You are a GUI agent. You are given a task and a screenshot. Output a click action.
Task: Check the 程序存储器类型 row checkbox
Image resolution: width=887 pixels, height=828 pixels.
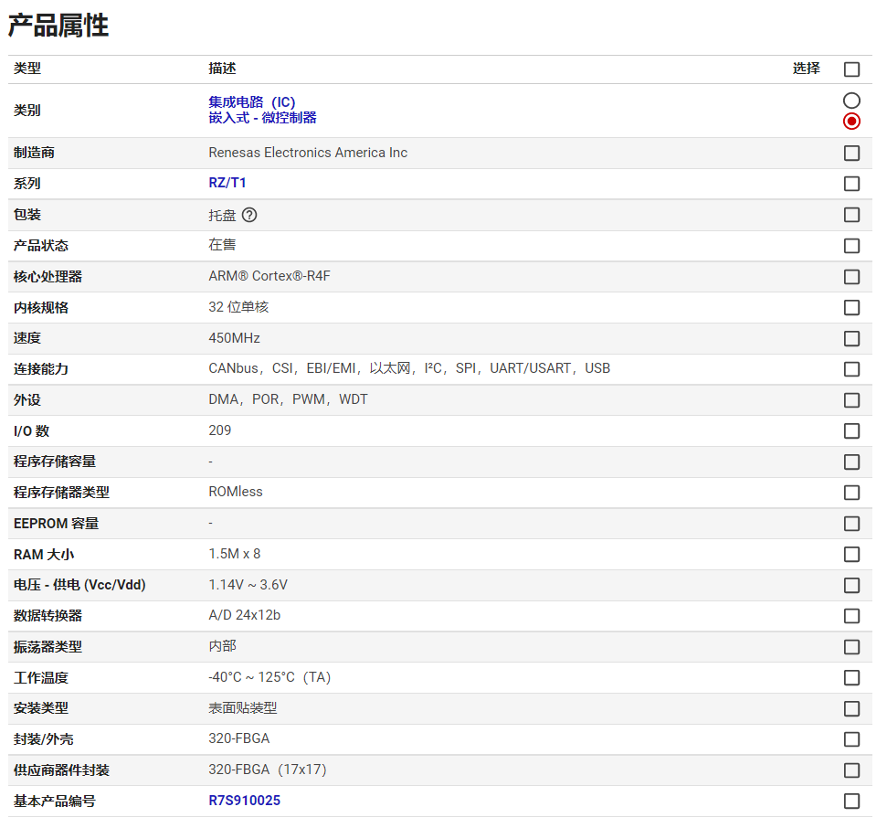[851, 493]
